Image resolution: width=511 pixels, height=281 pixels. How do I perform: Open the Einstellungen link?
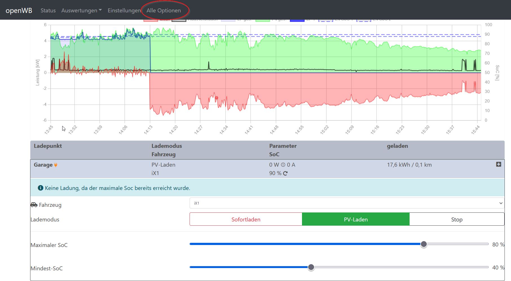pyautogui.click(x=124, y=10)
